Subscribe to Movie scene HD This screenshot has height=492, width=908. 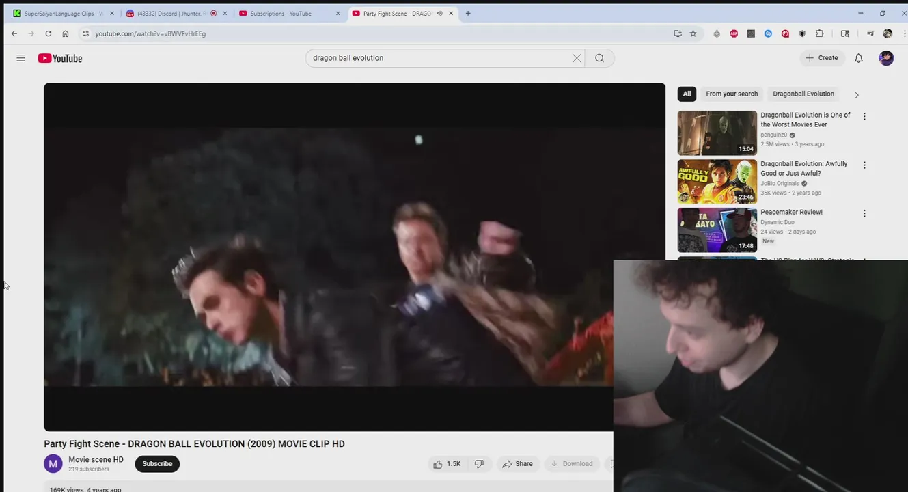click(x=157, y=464)
